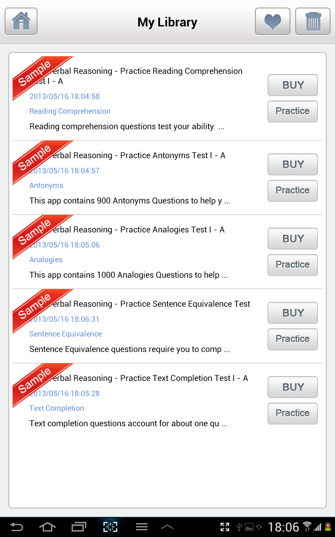Open the recent apps navigation icon
Image resolution: width=335 pixels, height=537 pixels.
pos(79,527)
